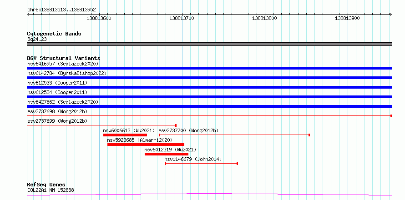Click the blue bar for nsv612534
Screen dimensions: 405x200
coord(209,97)
